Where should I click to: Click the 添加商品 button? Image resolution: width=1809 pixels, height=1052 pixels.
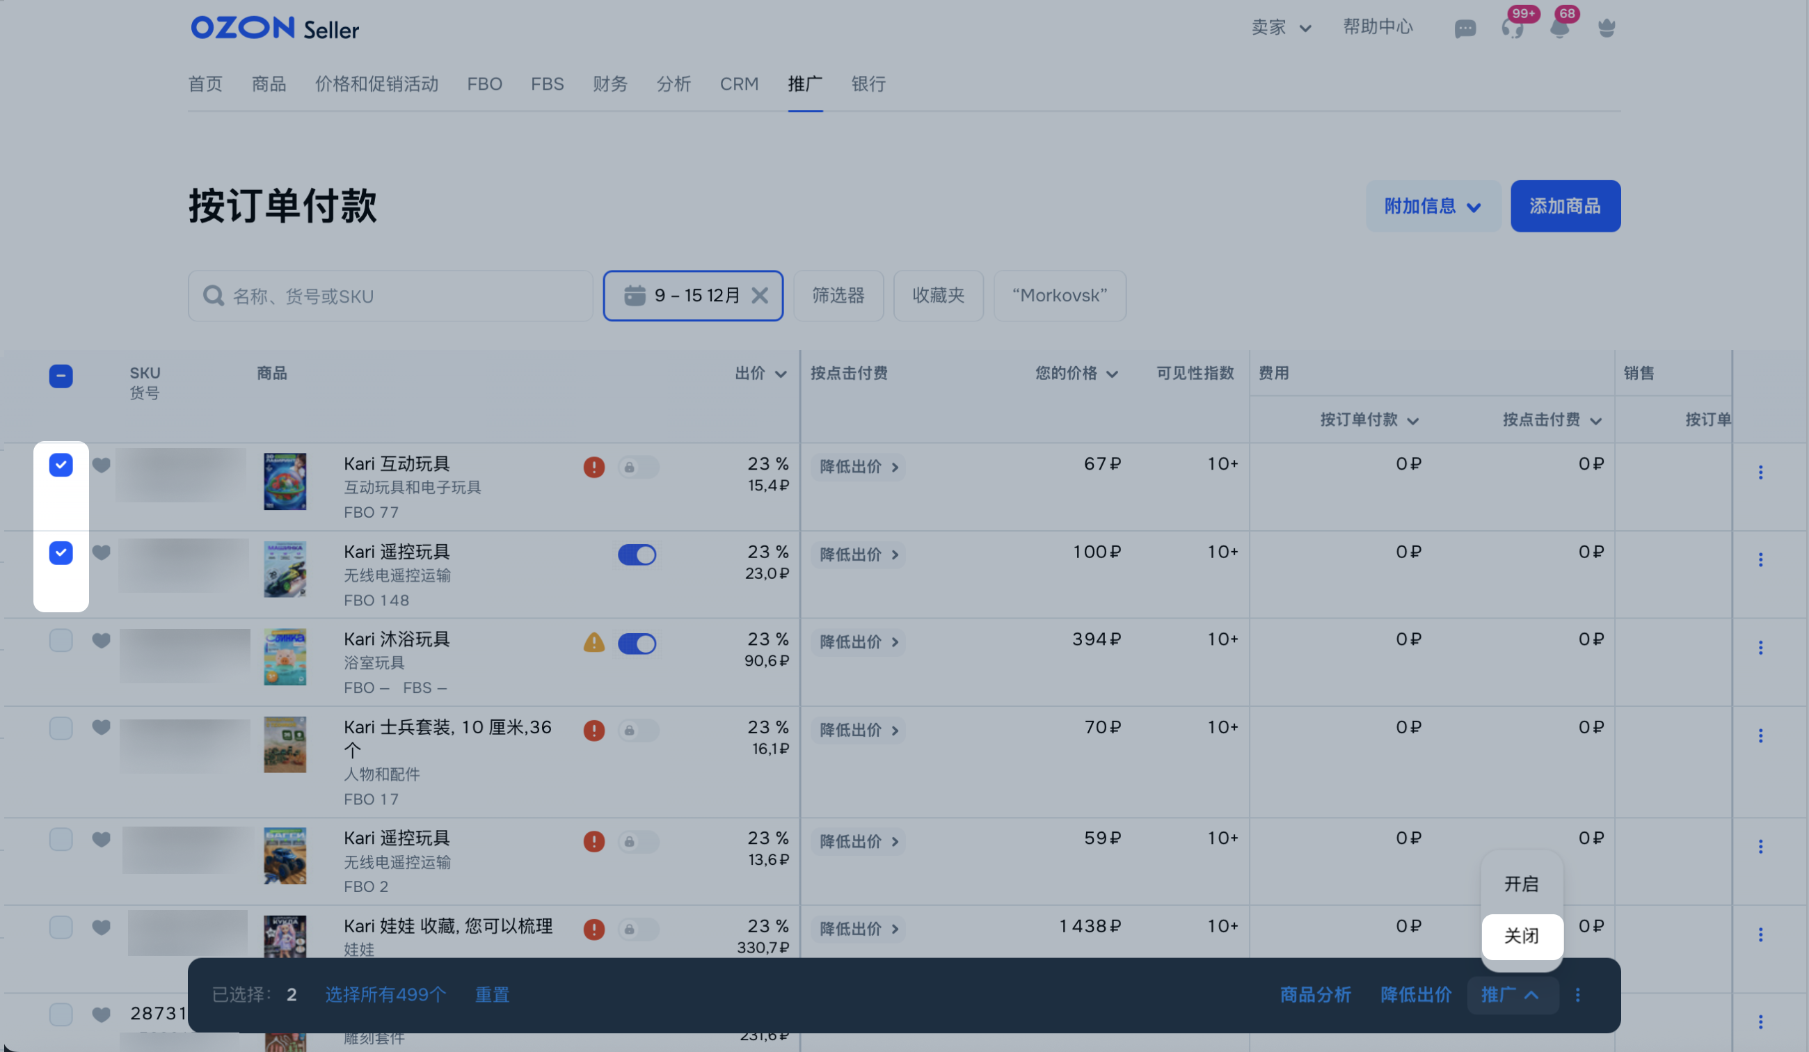1565,206
